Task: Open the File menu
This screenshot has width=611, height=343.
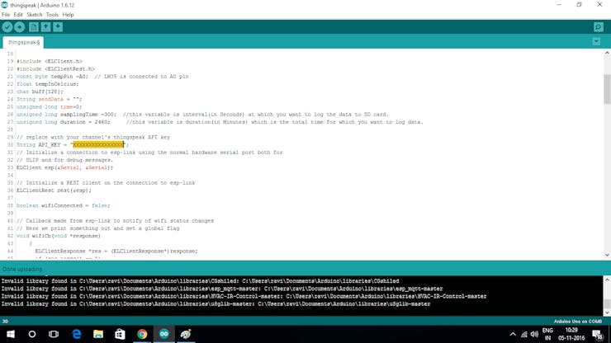Action: tap(6, 14)
